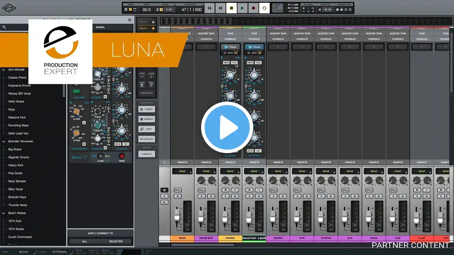
Task: Click the orange HI-PASS filter knob
Action: coord(77,133)
